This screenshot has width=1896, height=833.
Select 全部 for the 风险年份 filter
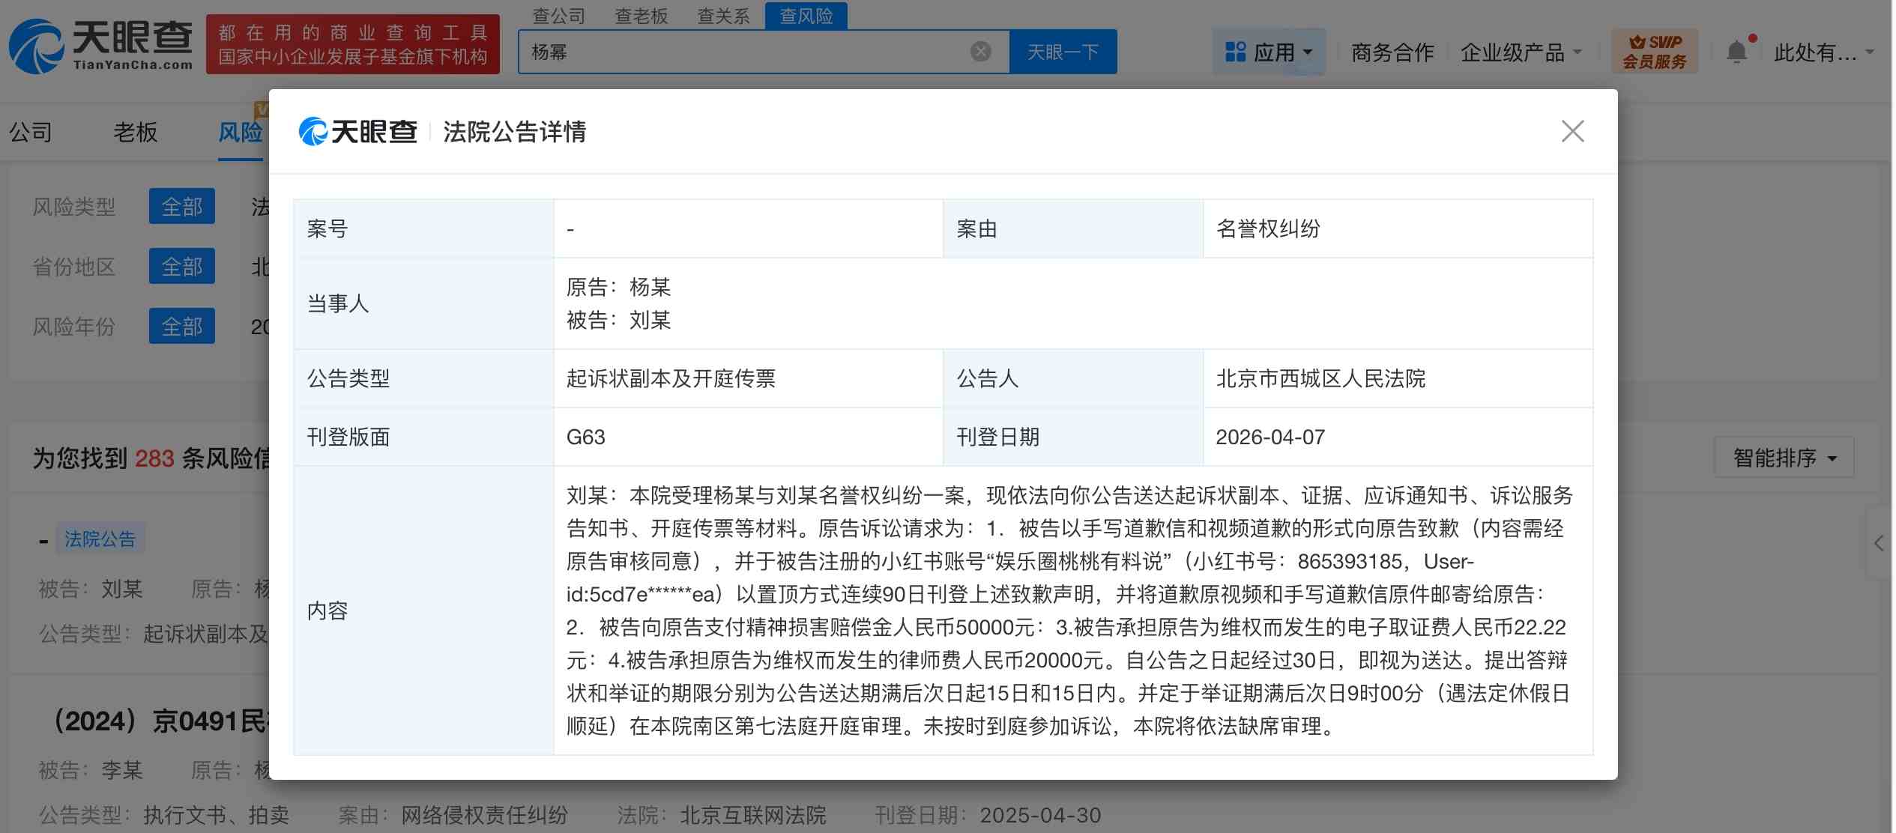pyautogui.click(x=182, y=326)
